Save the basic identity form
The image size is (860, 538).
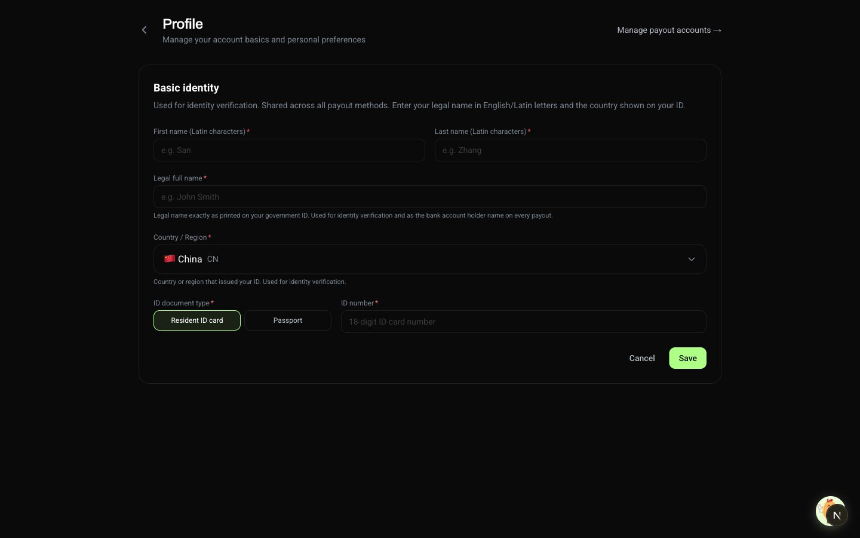coord(687,358)
